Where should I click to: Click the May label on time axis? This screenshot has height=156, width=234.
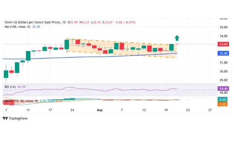click(x=100, y=110)
